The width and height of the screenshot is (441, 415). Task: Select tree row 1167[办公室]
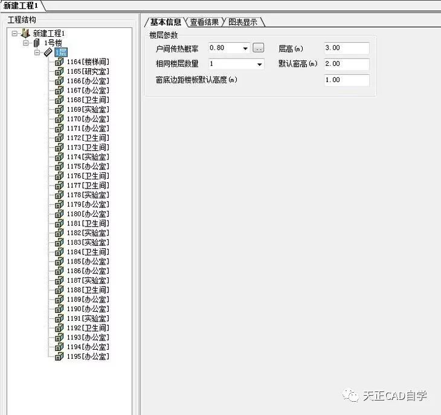[x=88, y=91]
